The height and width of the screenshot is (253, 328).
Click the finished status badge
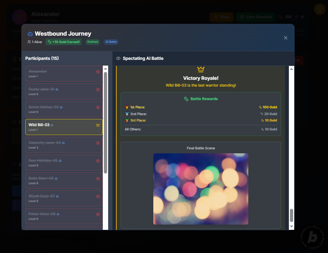(92, 42)
